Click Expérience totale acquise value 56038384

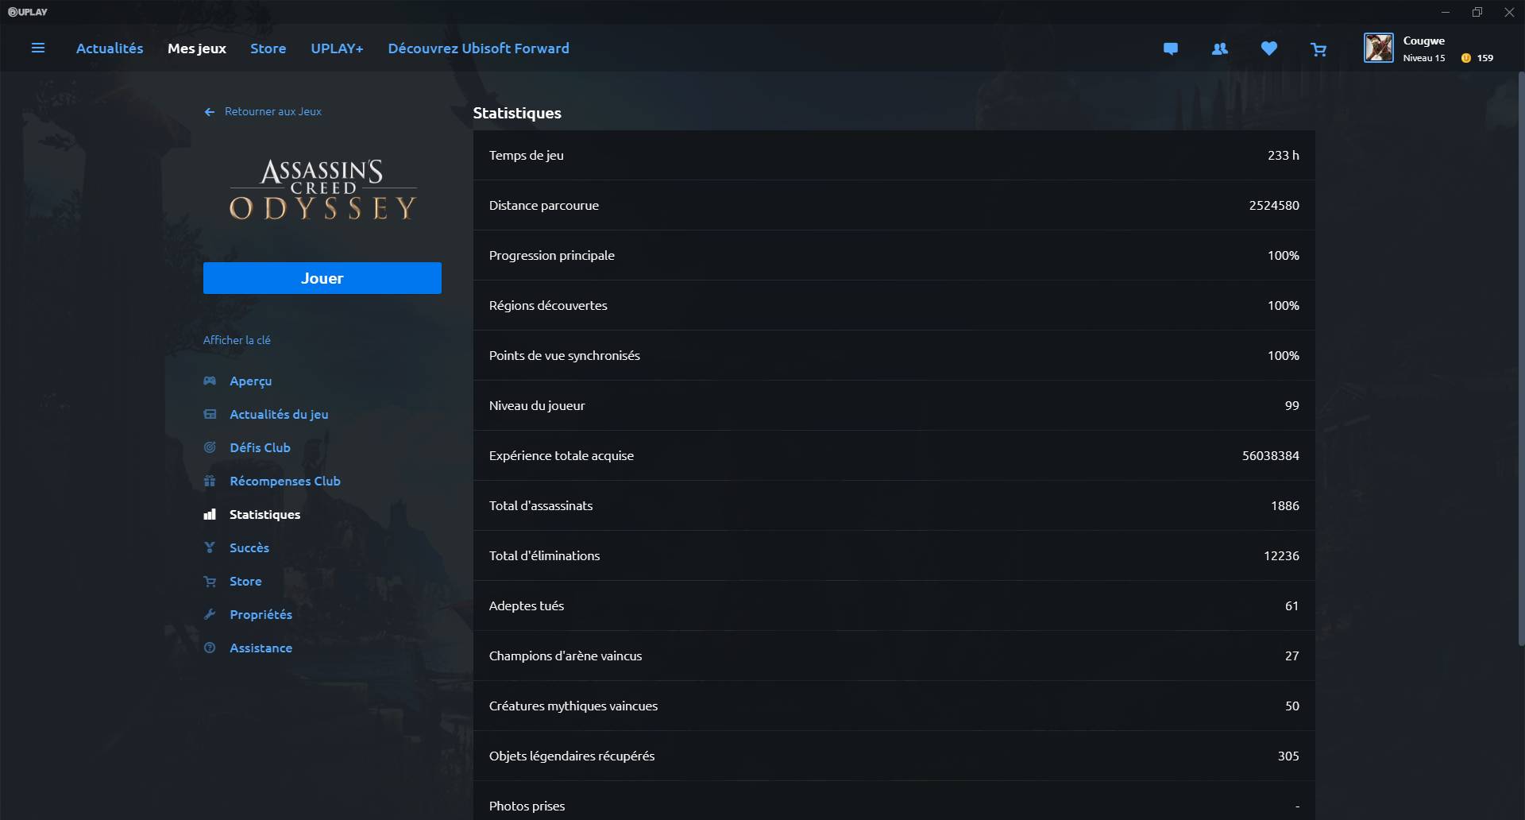[x=1270, y=455]
